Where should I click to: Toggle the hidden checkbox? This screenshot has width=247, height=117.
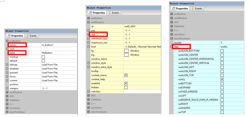[x=126, y=87]
